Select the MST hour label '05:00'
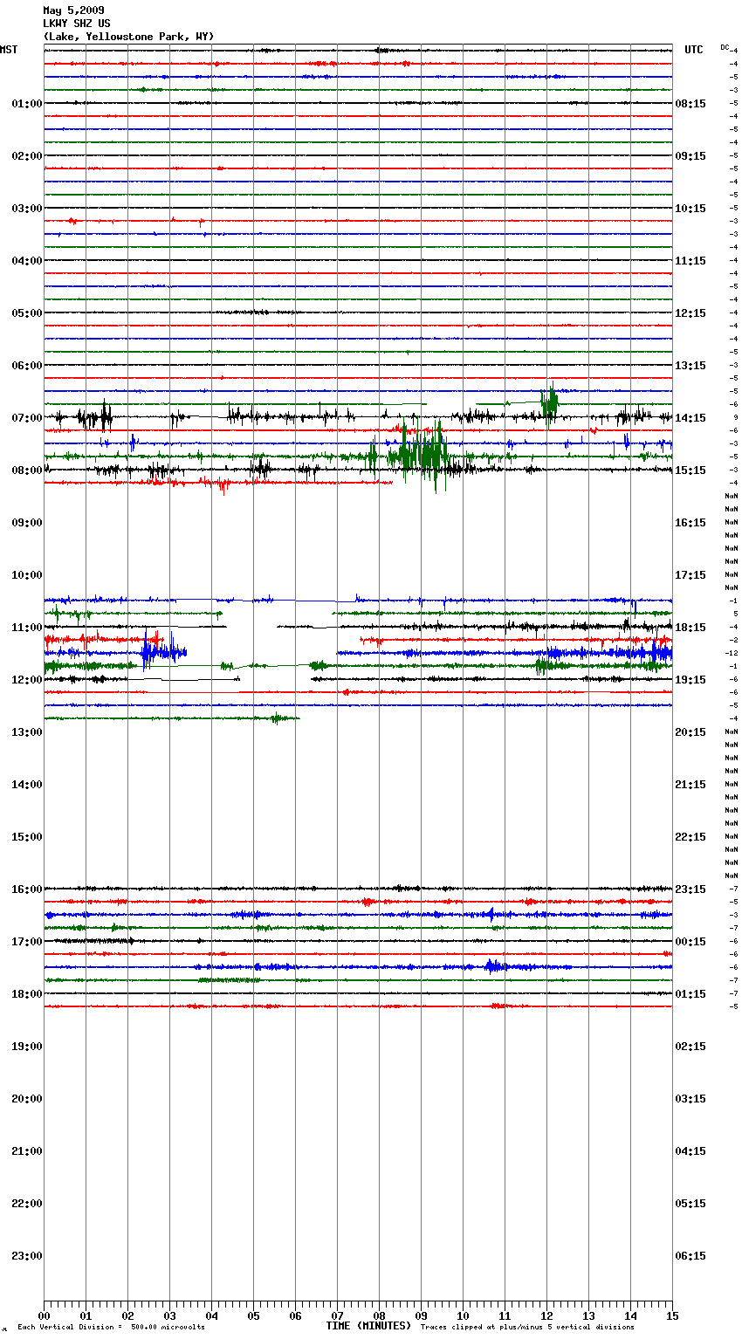This screenshot has width=742, height=1339. click(27, 313)
